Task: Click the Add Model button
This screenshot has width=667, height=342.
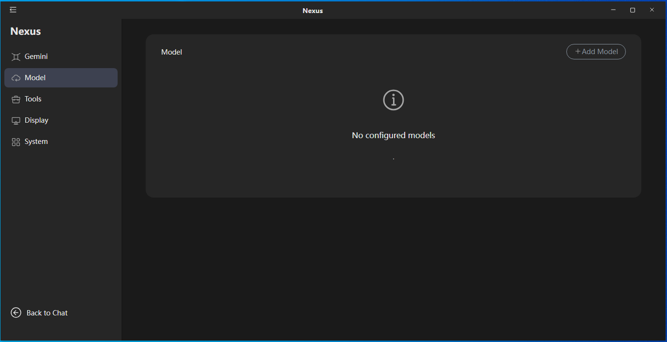Action: pyautogui.click(x=596, y=52)
